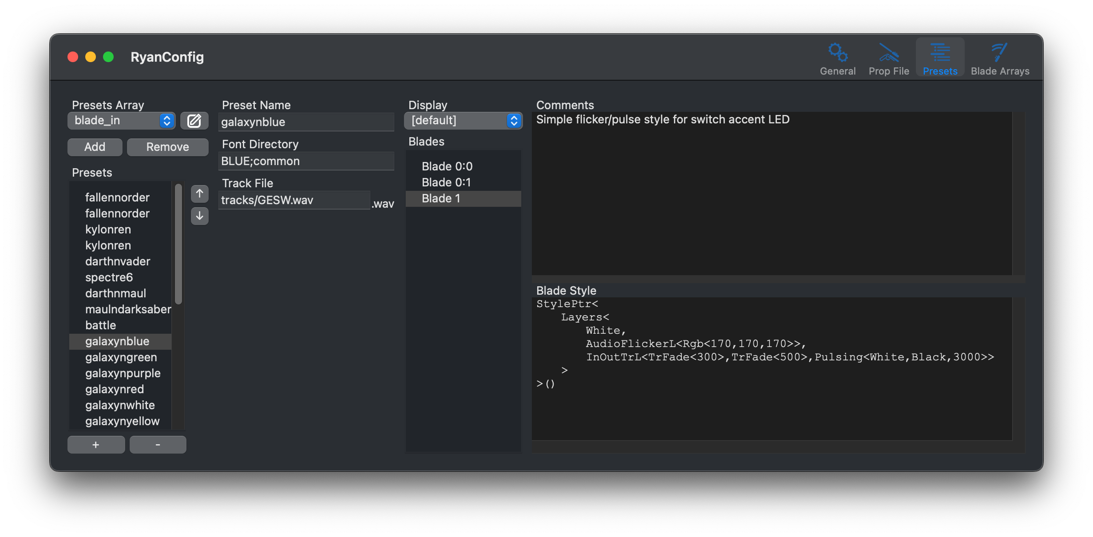
Task: Click the Preset Name text field
Action: (x=306, y=122)
